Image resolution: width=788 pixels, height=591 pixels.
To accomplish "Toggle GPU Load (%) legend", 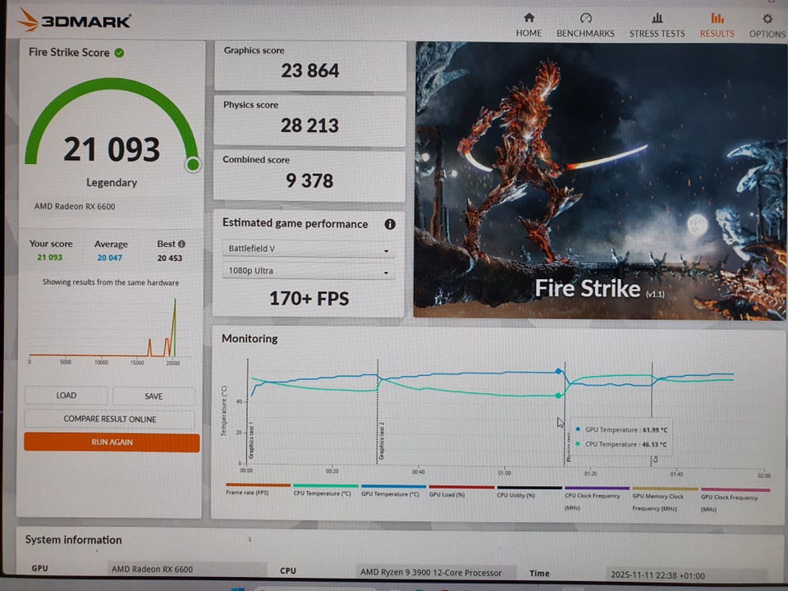I will (x=460, y=491).
